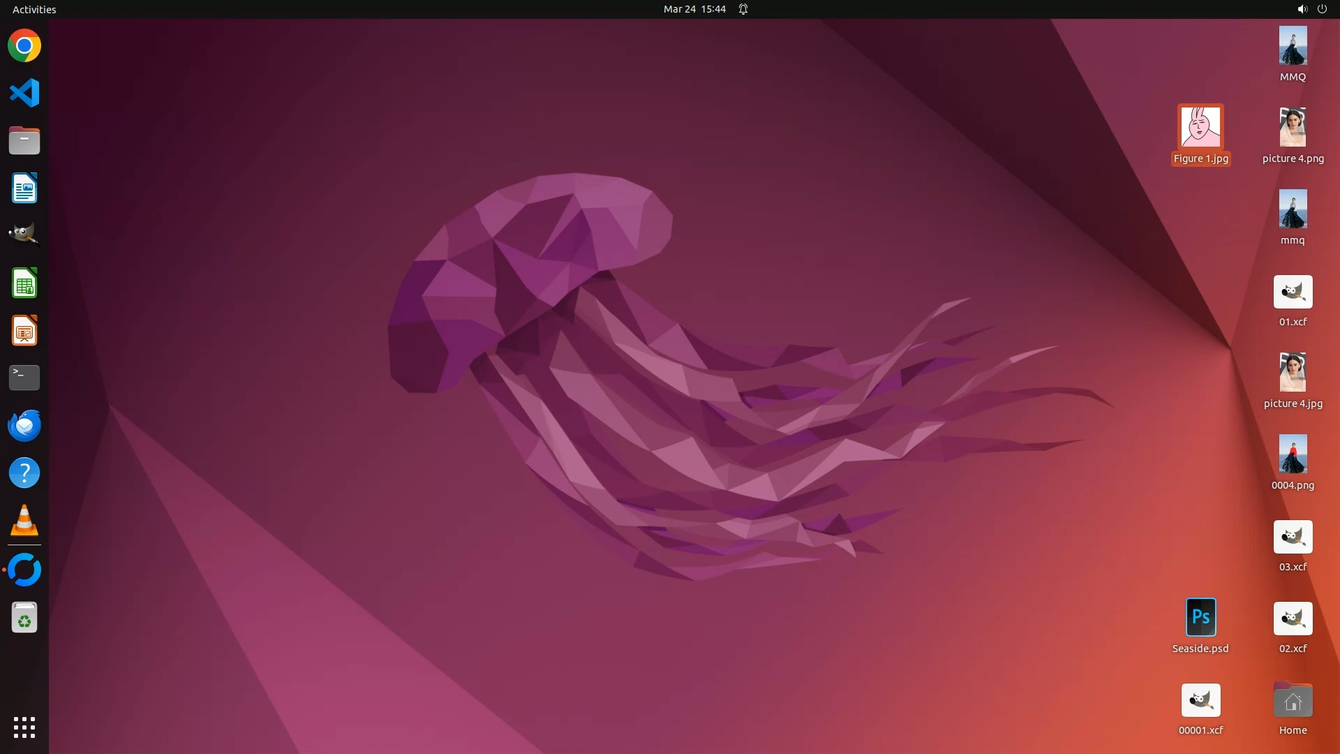
Task: Launch VLC media player
Action: click(x=24, y=520)
